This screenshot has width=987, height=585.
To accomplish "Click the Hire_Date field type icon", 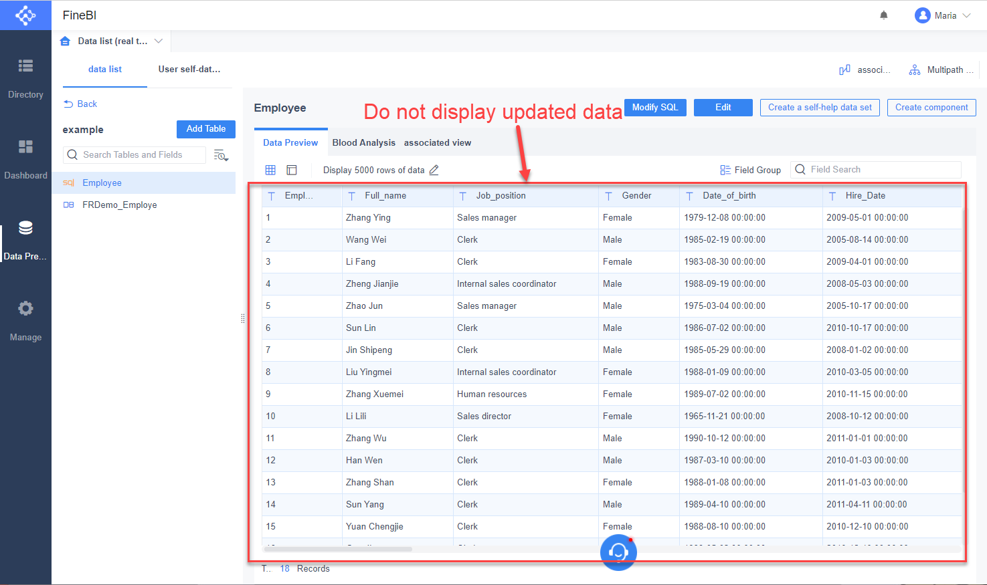I will pyautogui.click(x=832, y=196).
